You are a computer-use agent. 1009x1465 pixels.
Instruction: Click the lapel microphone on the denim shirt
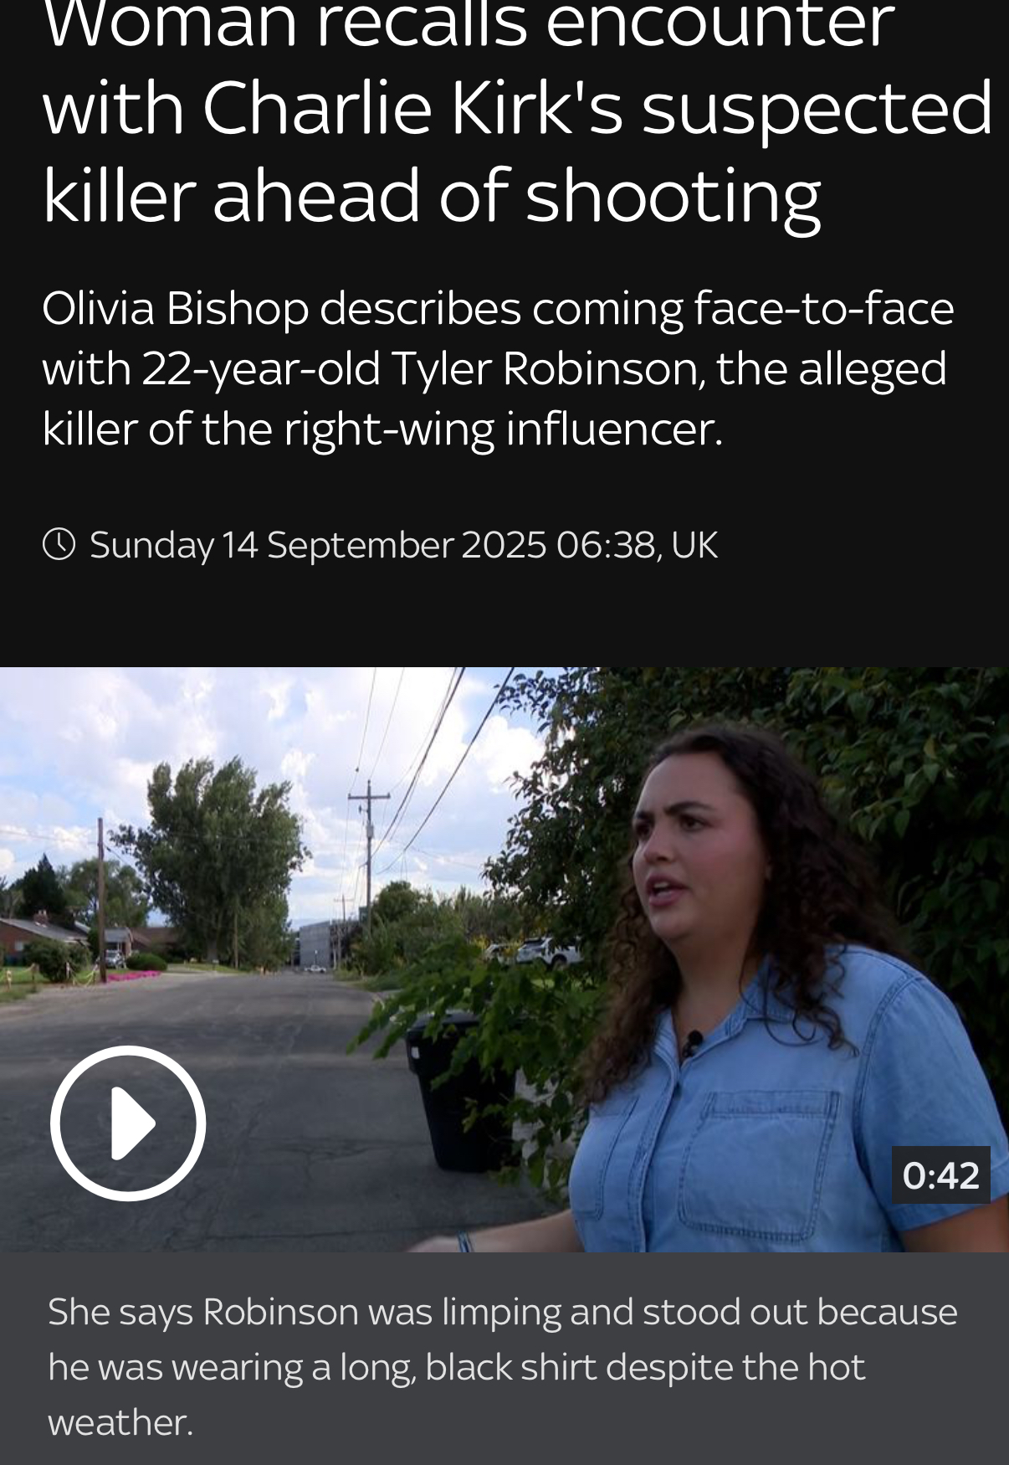[693, 1043]
